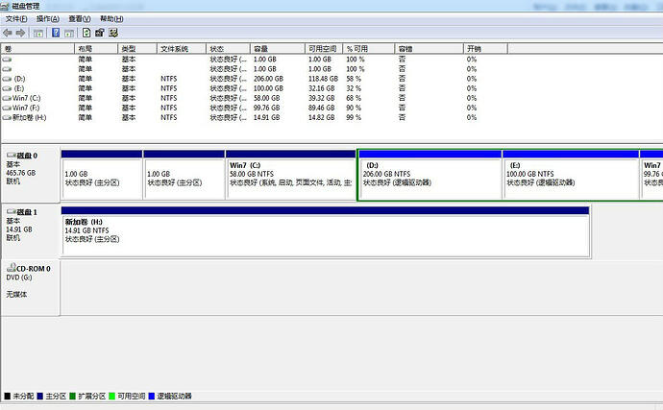This screenshot has width=663, height=410.
Task: Click the CD-ROM 0 DVD (G:) label
Action: [31, 287]
